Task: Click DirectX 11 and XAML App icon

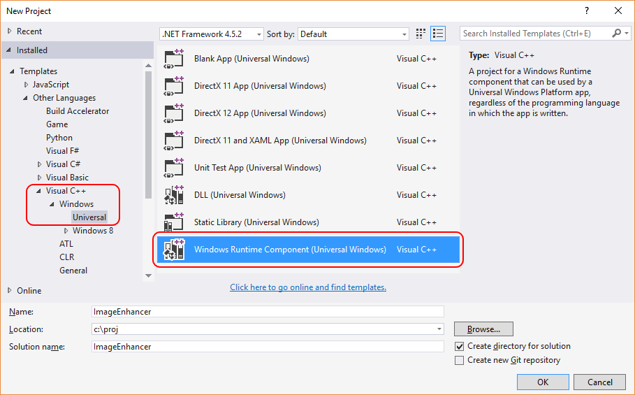Action: pos(174,141)
